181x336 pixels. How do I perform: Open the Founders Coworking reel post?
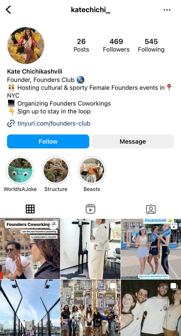coord(30,249)
